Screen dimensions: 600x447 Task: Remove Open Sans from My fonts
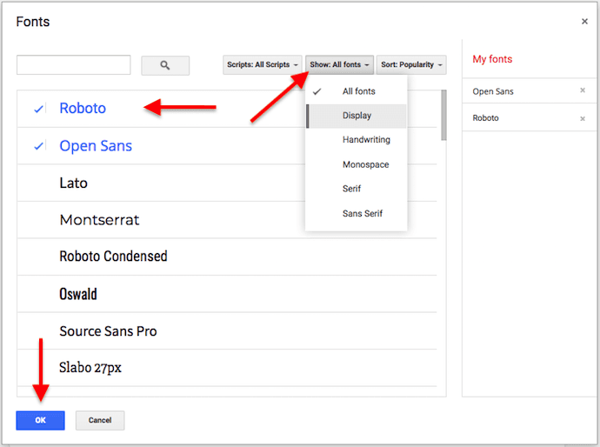[583, 91]
